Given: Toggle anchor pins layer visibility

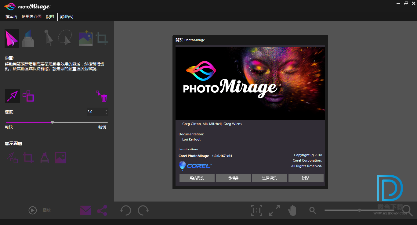Looking at the screenshot, I should pyautogui.click(x=45, y=158).
